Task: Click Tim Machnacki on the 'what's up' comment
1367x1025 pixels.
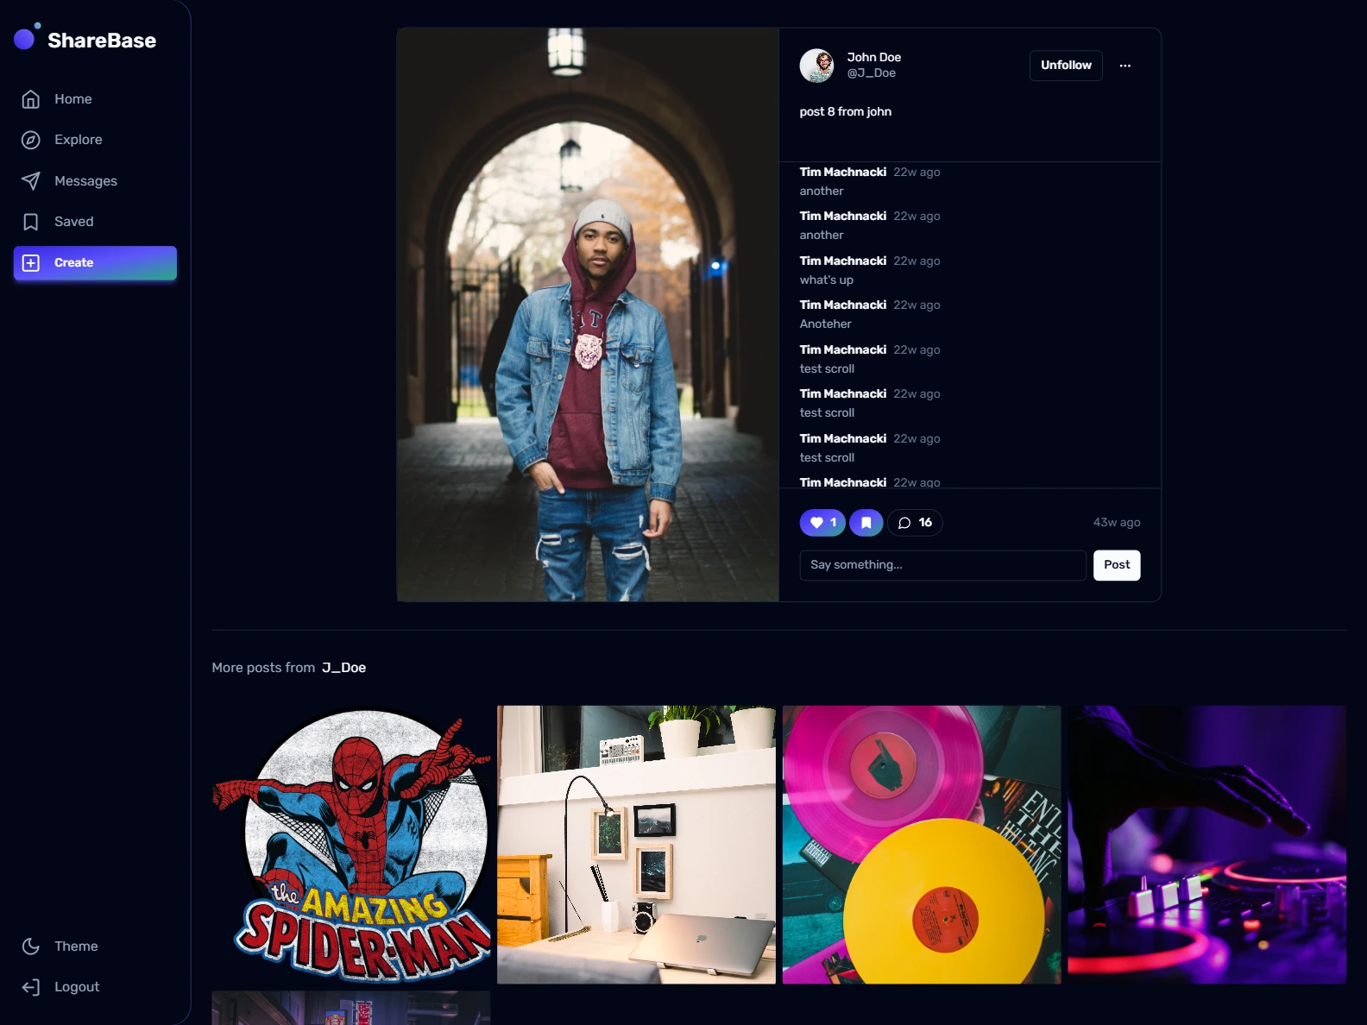Action: (843, 261)
